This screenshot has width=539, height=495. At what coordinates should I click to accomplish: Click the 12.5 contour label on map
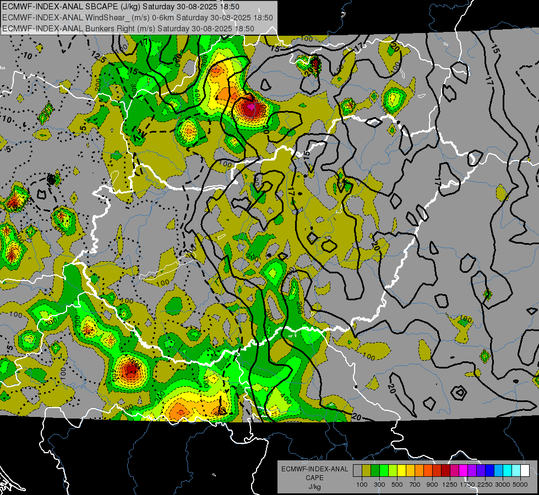coord(99,57)
